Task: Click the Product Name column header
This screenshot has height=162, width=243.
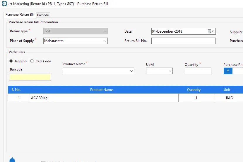Action: point(101,90)
